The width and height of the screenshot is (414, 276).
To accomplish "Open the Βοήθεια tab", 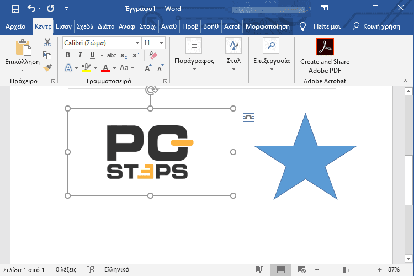I will [x=211, y=26].
